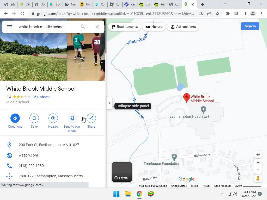Open Chrome three-dot menu

261,14
